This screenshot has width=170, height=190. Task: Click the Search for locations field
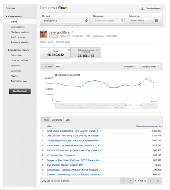(x=109, y=21)
